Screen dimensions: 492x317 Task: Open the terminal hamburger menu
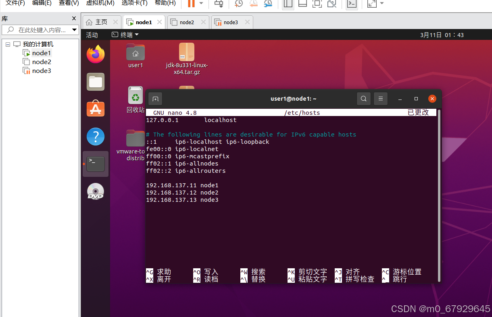[381, 99]
